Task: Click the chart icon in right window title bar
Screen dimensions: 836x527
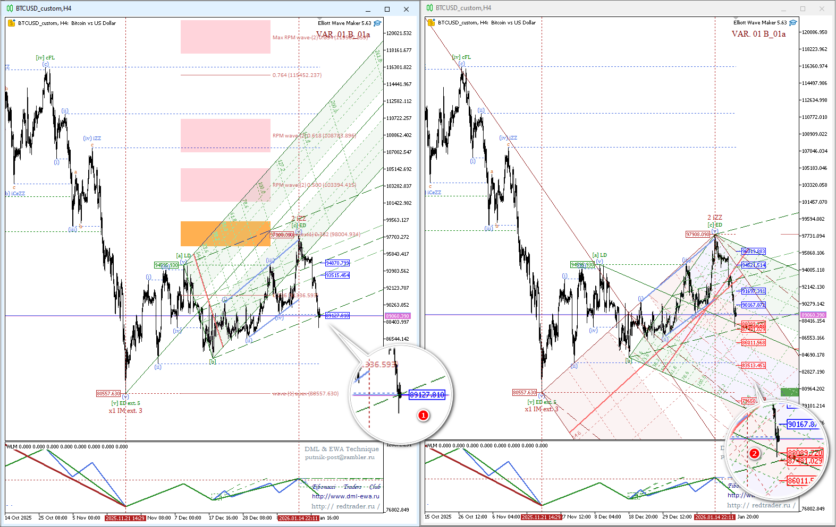Action: 429,8
